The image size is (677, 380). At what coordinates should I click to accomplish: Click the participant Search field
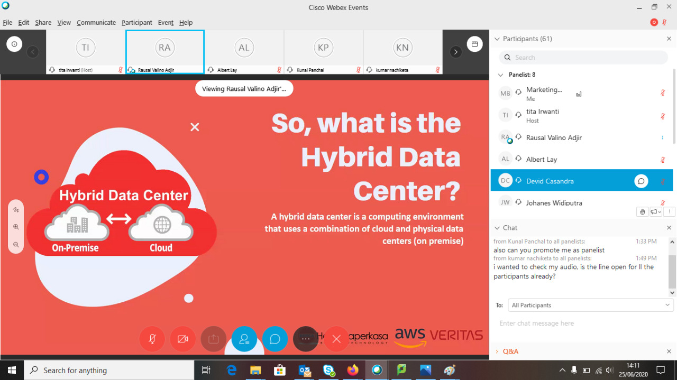[583, 58]
